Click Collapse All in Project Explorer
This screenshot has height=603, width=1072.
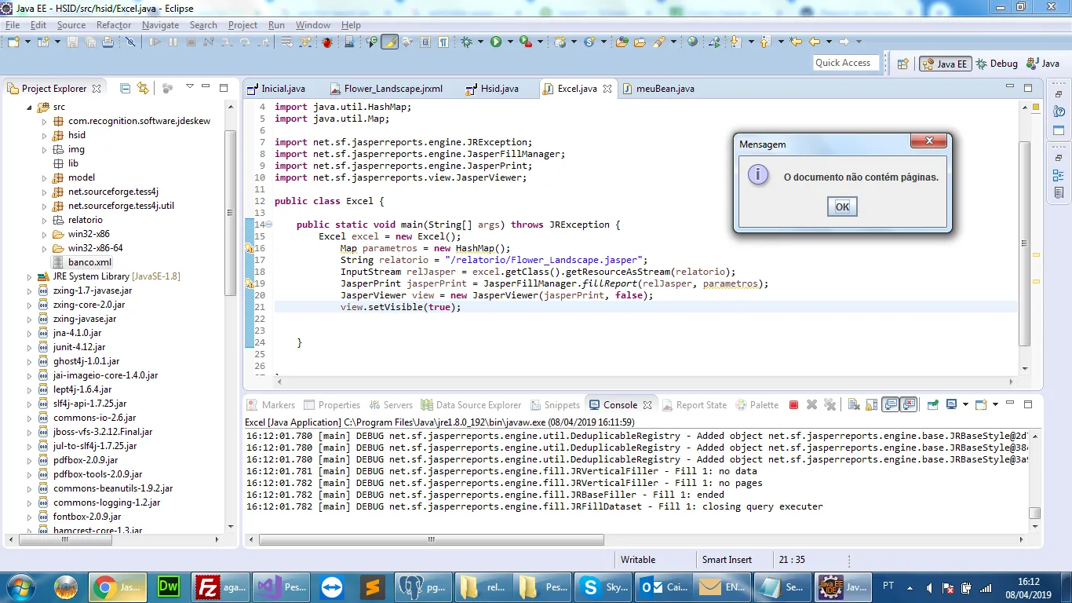tap(125, 89)
